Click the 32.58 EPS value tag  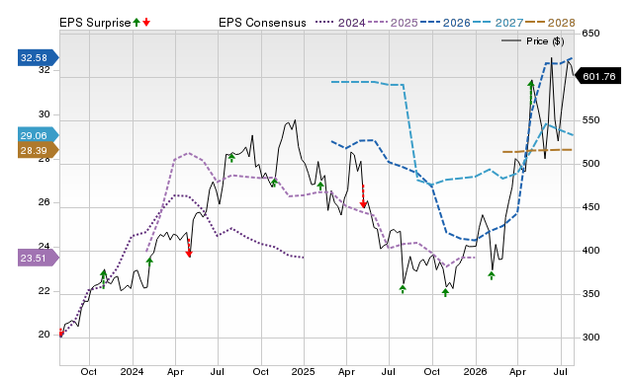38,57
